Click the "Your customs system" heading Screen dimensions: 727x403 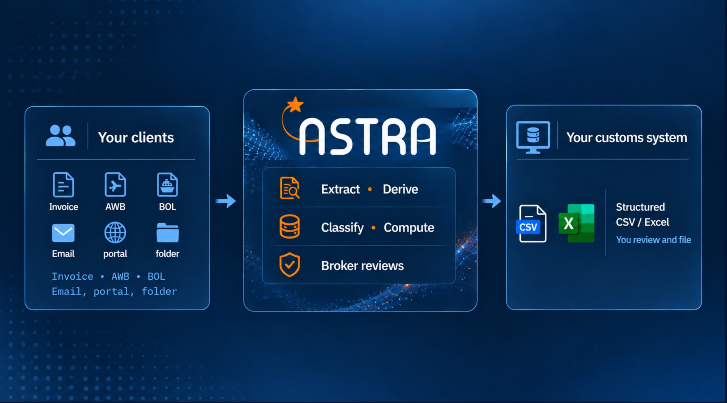click(x=627, y=138)
